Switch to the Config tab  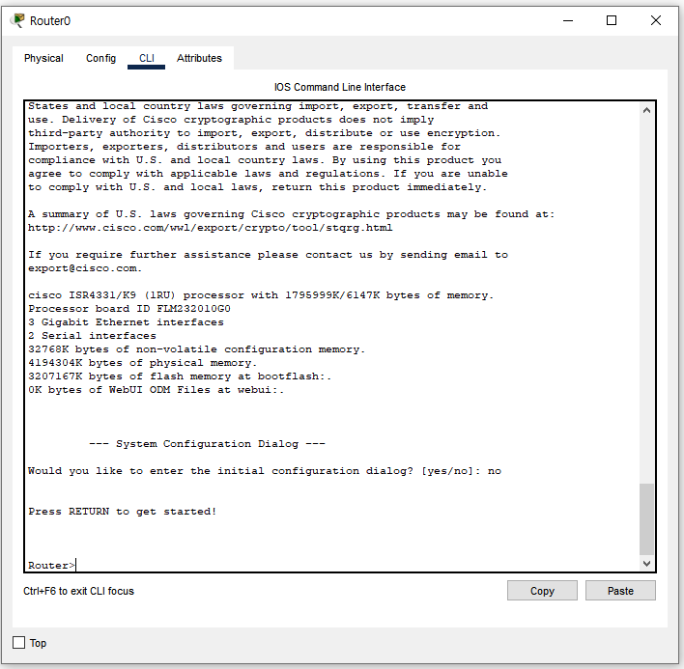coord(100,58)
